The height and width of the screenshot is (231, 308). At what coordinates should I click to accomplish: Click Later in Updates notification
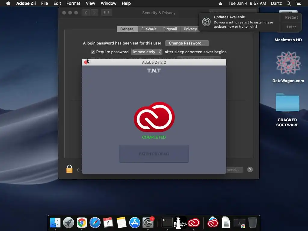[x=291, y=27]
